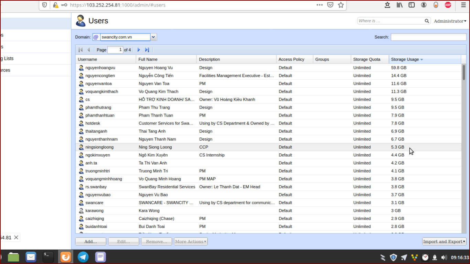The height and width of the screenshot is (264, 470).
Task: Sort by Storage Quota column header
Action: coord(370,59)
